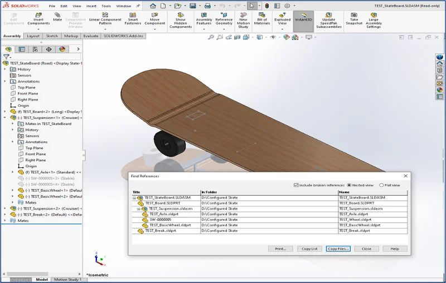Click the Copy Files... button
Screen dimensions: 446x283
tap(338, 249)
